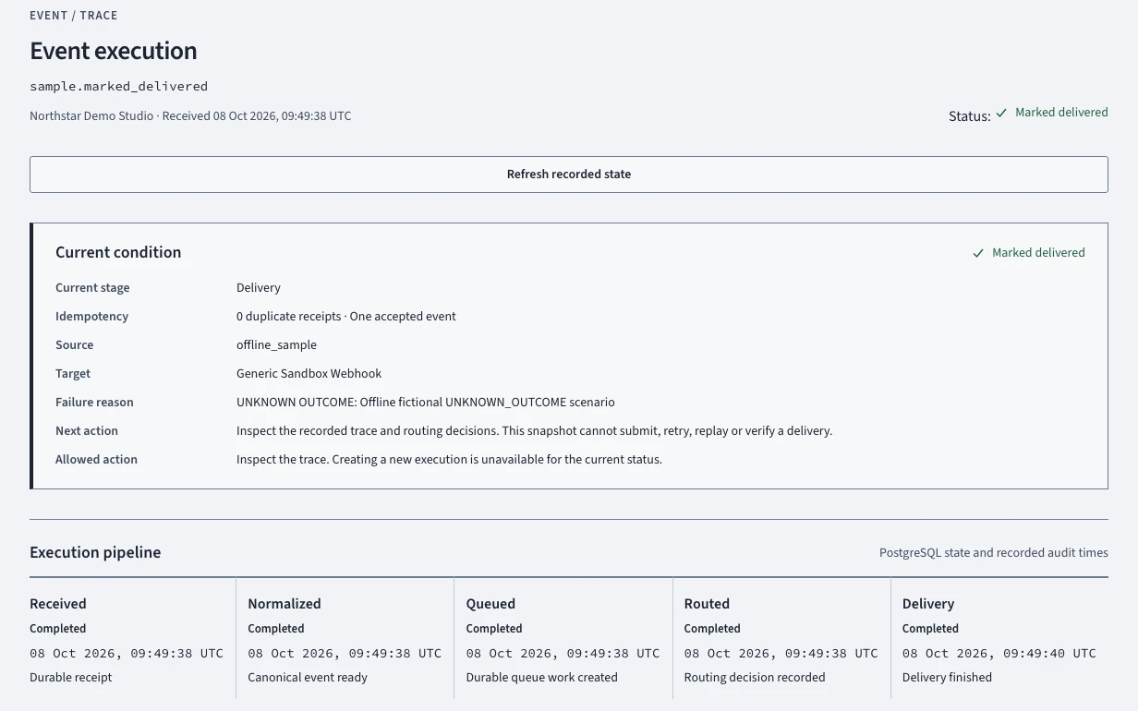Select the Inspect the recorded trace description

[534, 431]
